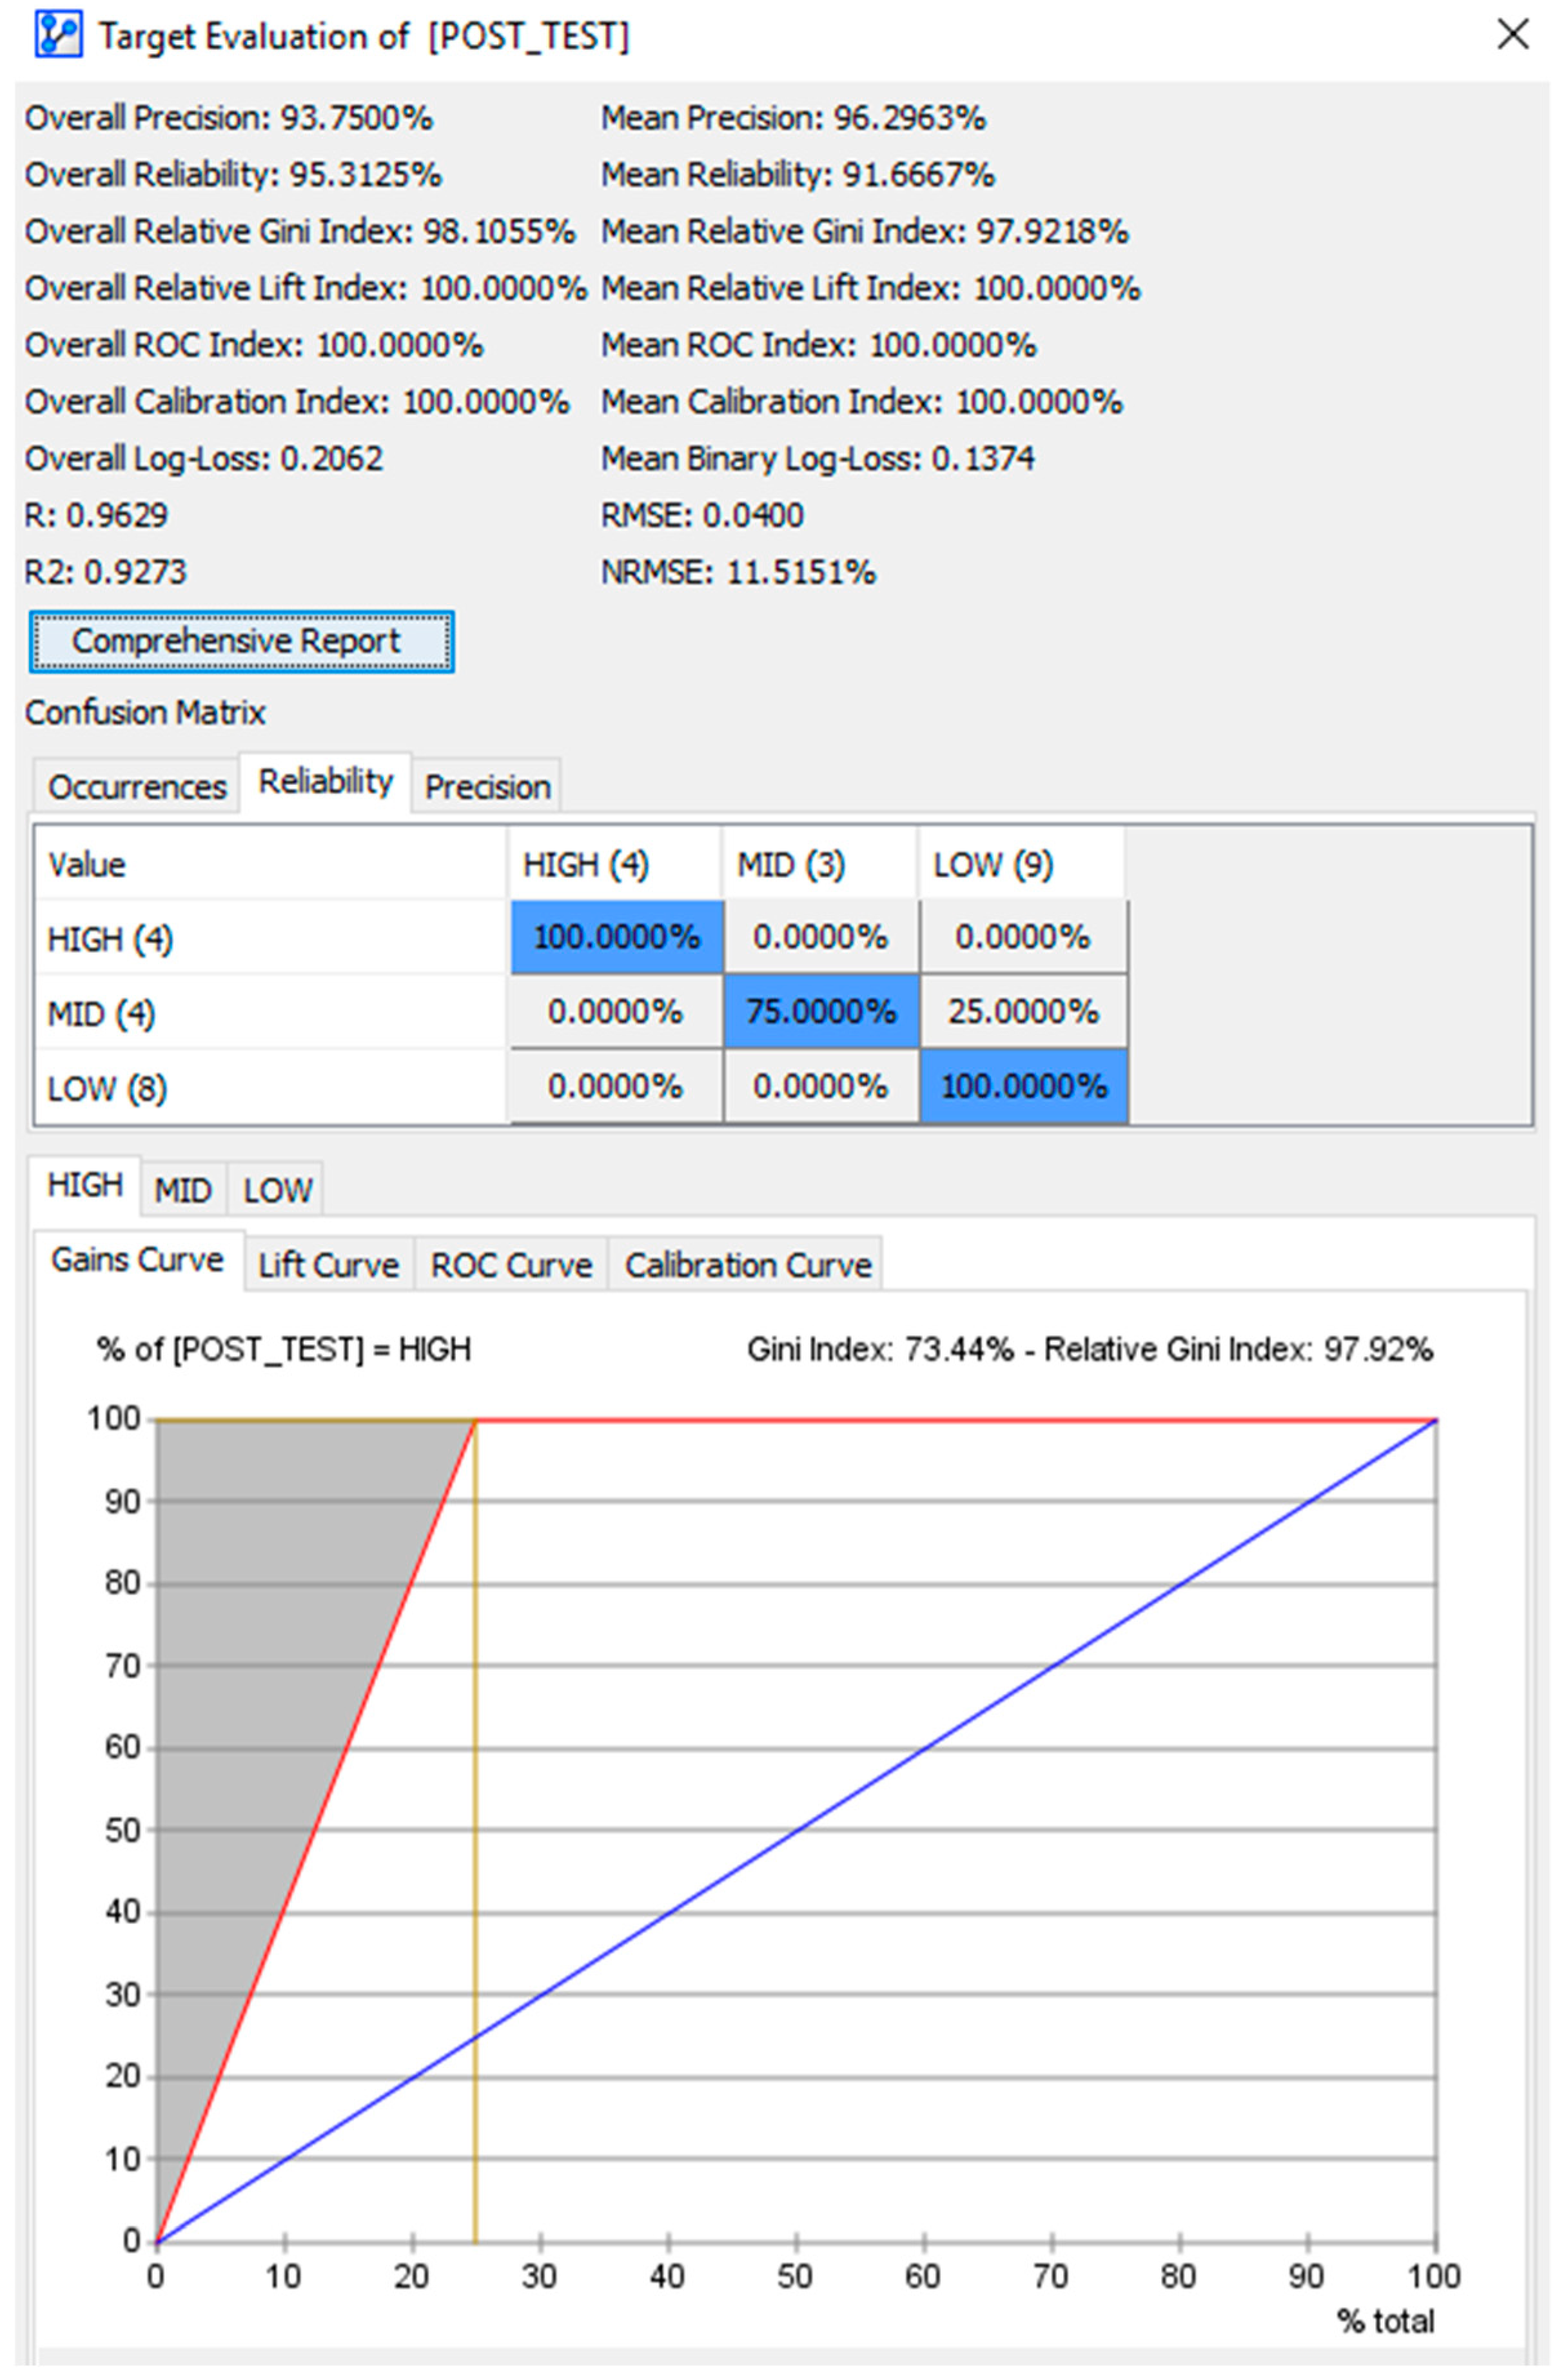The height and width of the screenshot is (2380, 1566).
Task: Open the LOW target state tab
Action: (x=277, y=1190)
